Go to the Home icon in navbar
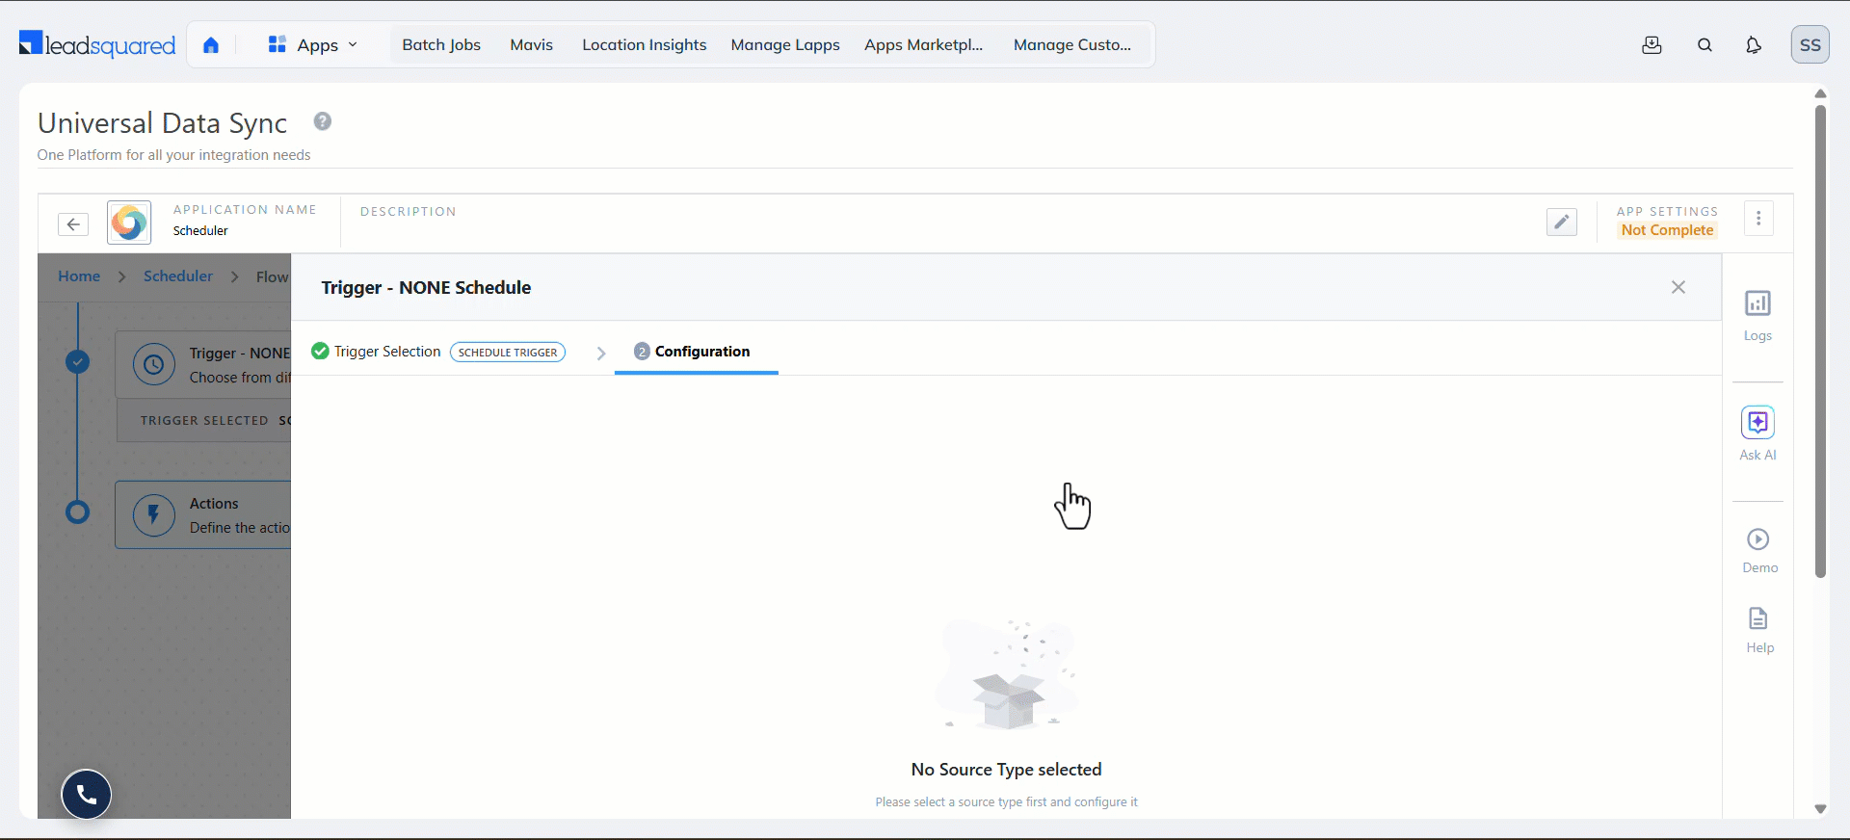 click(211, 45)
